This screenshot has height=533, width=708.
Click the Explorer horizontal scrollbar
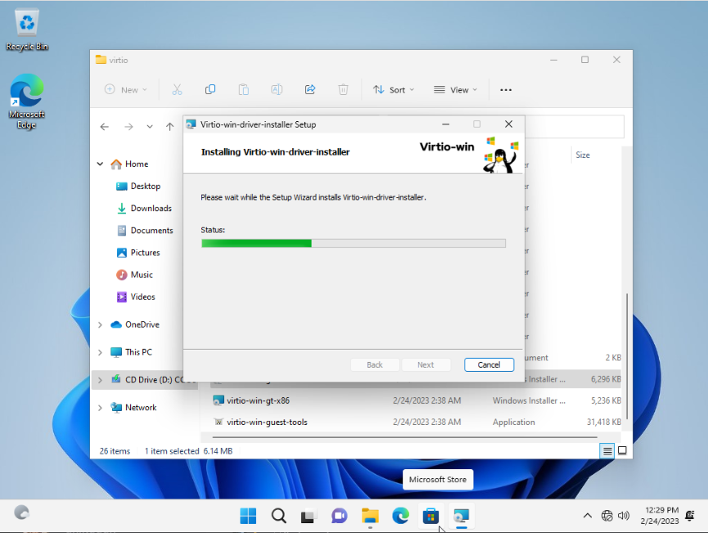pos(404,437)
